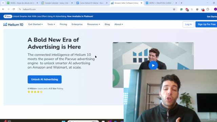Click the 4.5 star rating stars
This screenshot has width=217, height=122.
(35, 92)
